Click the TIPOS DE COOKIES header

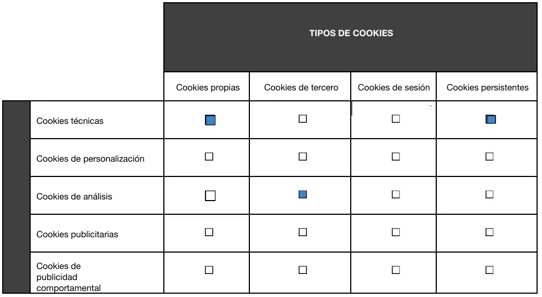(351, 33)
